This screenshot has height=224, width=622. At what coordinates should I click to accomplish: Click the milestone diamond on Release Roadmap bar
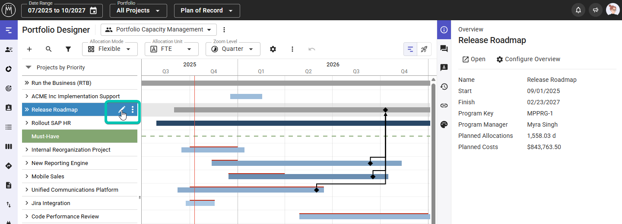(385, 110)
